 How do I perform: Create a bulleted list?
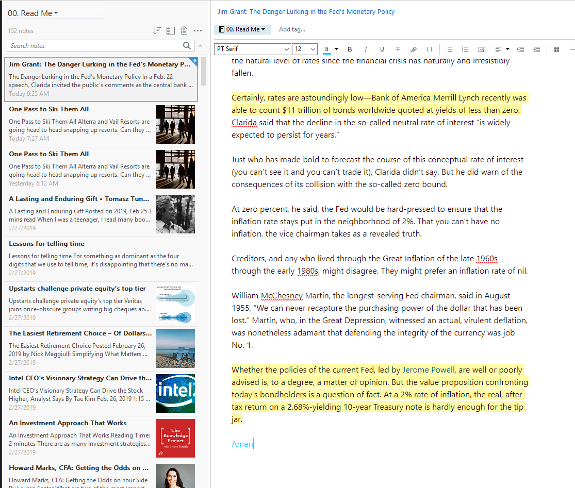[449, 49]
